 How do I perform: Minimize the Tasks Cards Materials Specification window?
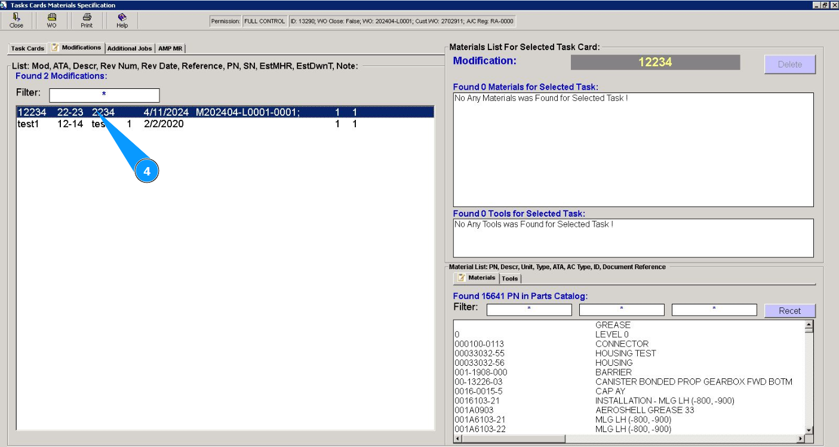point(817,5)
